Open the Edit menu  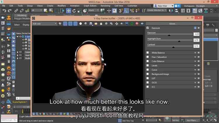coord(11,6)
